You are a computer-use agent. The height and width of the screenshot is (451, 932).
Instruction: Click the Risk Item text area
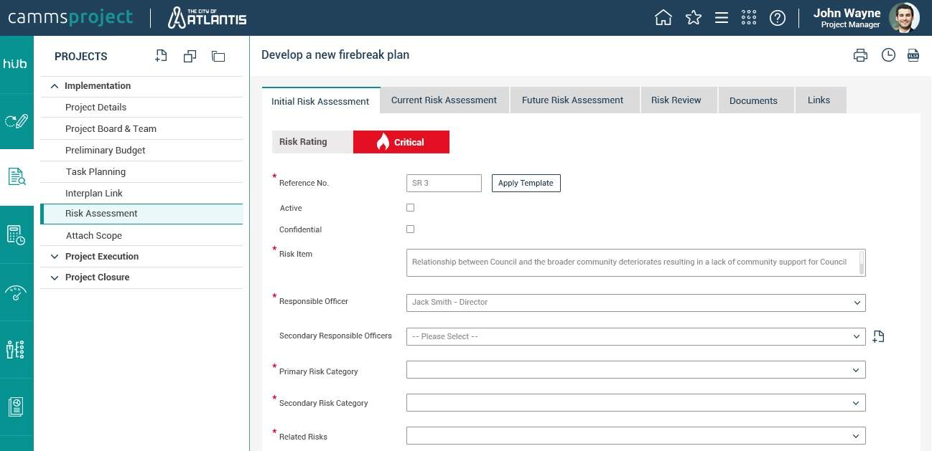tap(635, 262)
